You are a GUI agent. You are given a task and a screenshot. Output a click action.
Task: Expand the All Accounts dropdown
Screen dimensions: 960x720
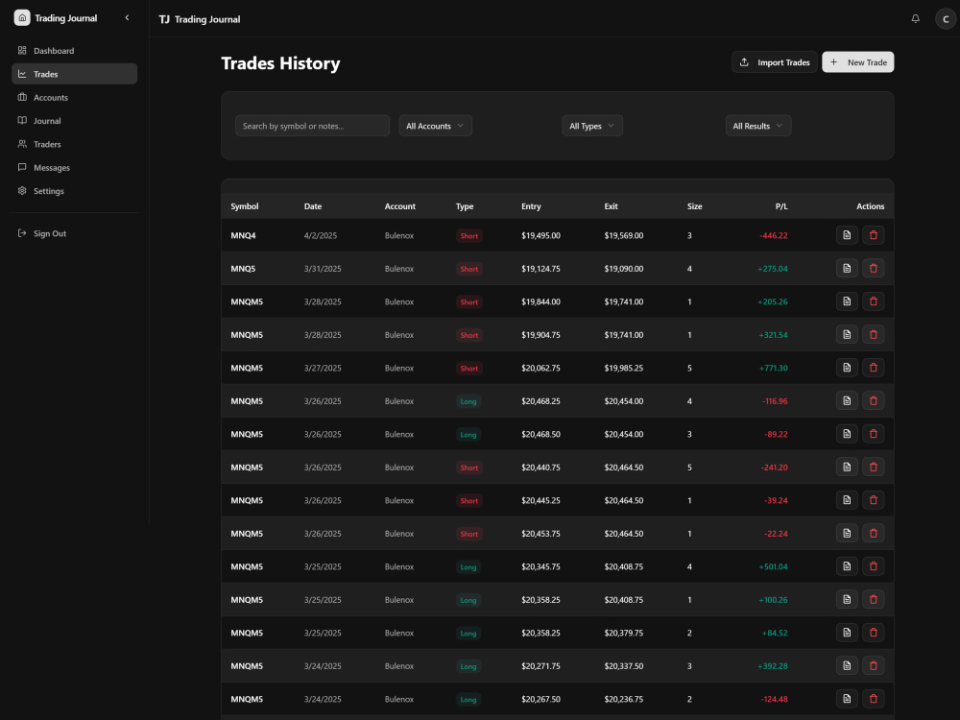pyautogui.click(x=435, y=126)
